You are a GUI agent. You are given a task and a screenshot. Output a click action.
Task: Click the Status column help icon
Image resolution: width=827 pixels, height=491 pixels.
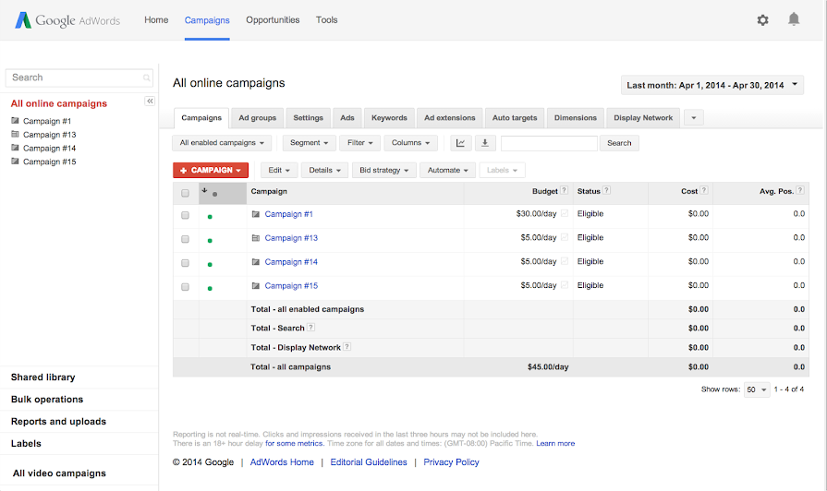(x=607, y=191)
